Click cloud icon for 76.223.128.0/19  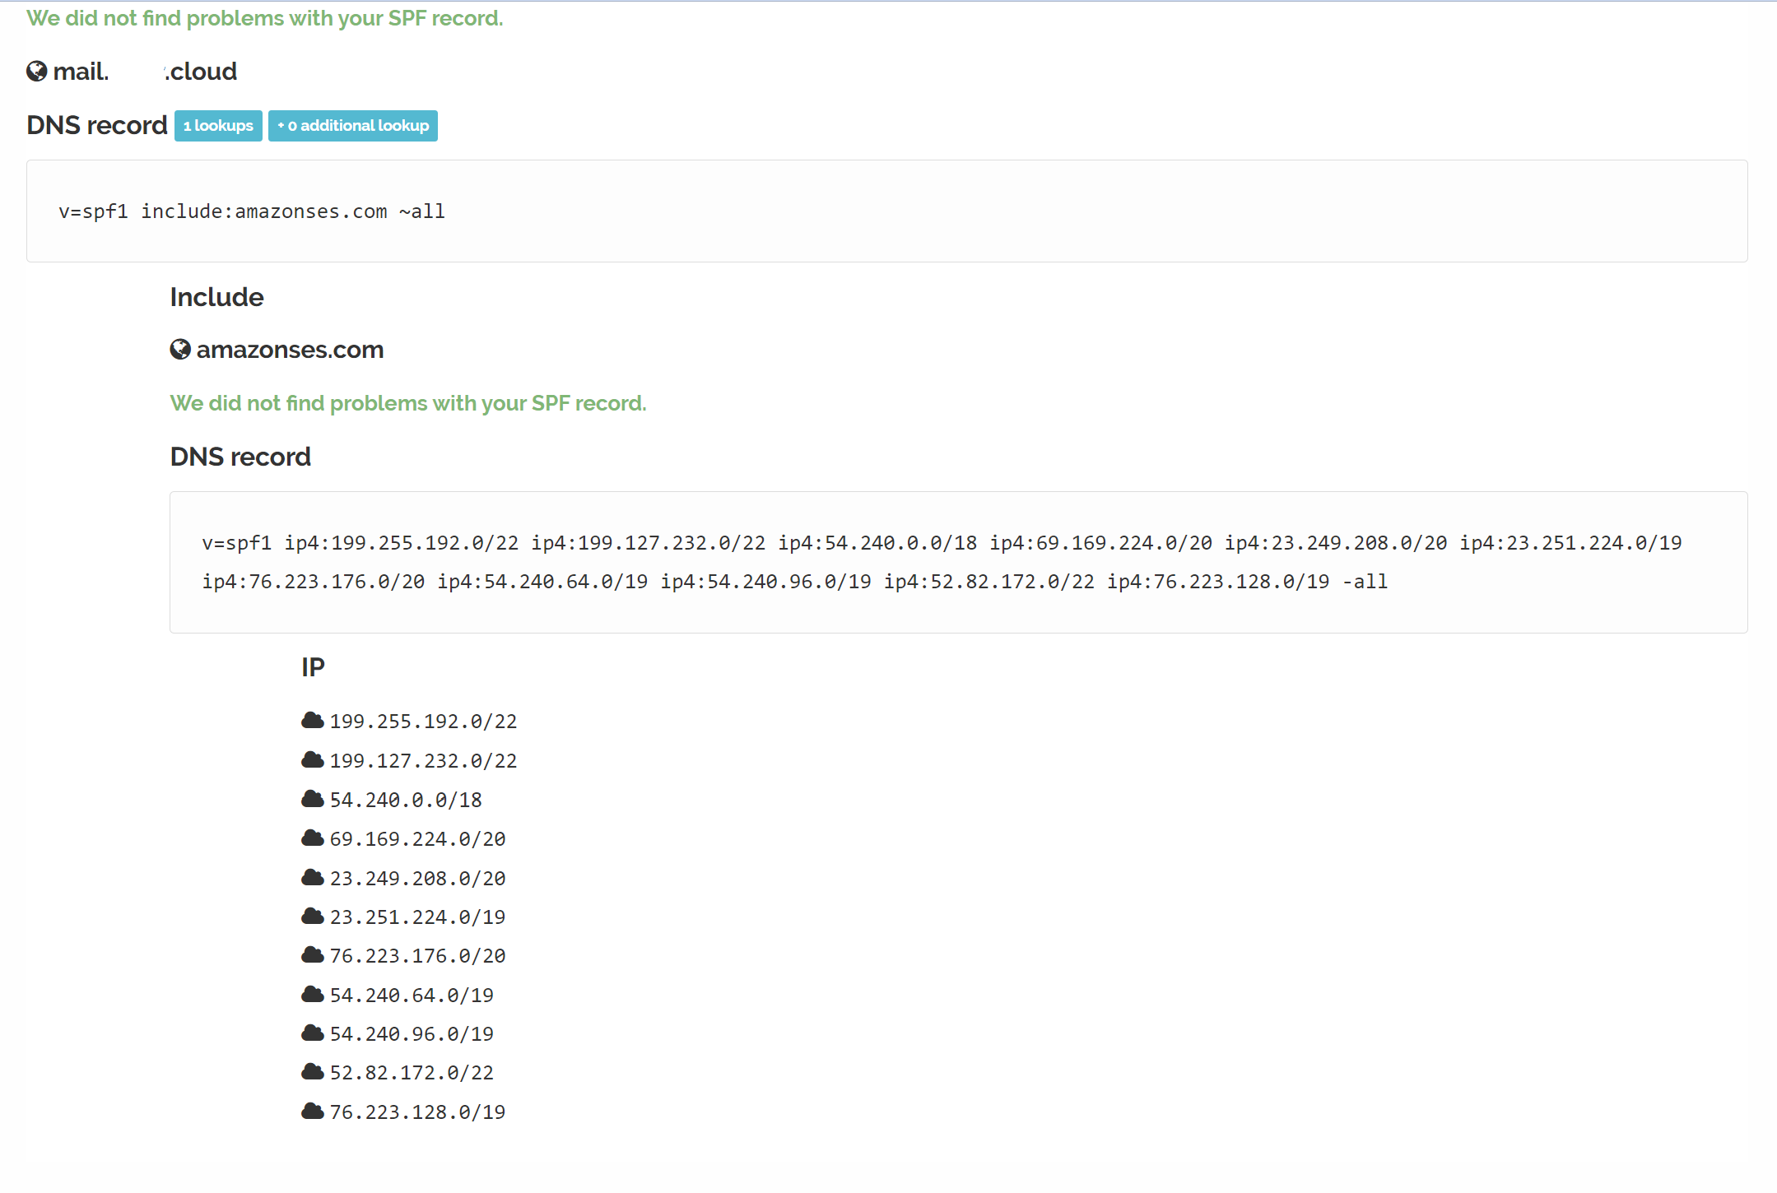pos(313,1112)
